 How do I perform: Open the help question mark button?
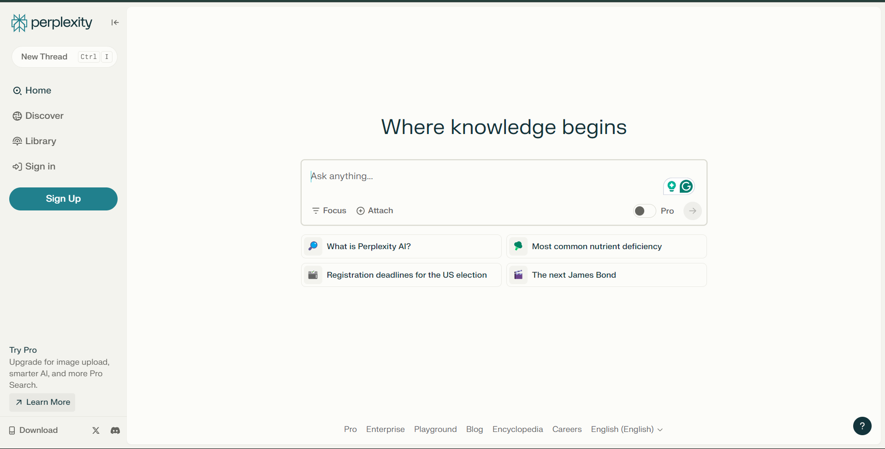[x=862, y=426]
